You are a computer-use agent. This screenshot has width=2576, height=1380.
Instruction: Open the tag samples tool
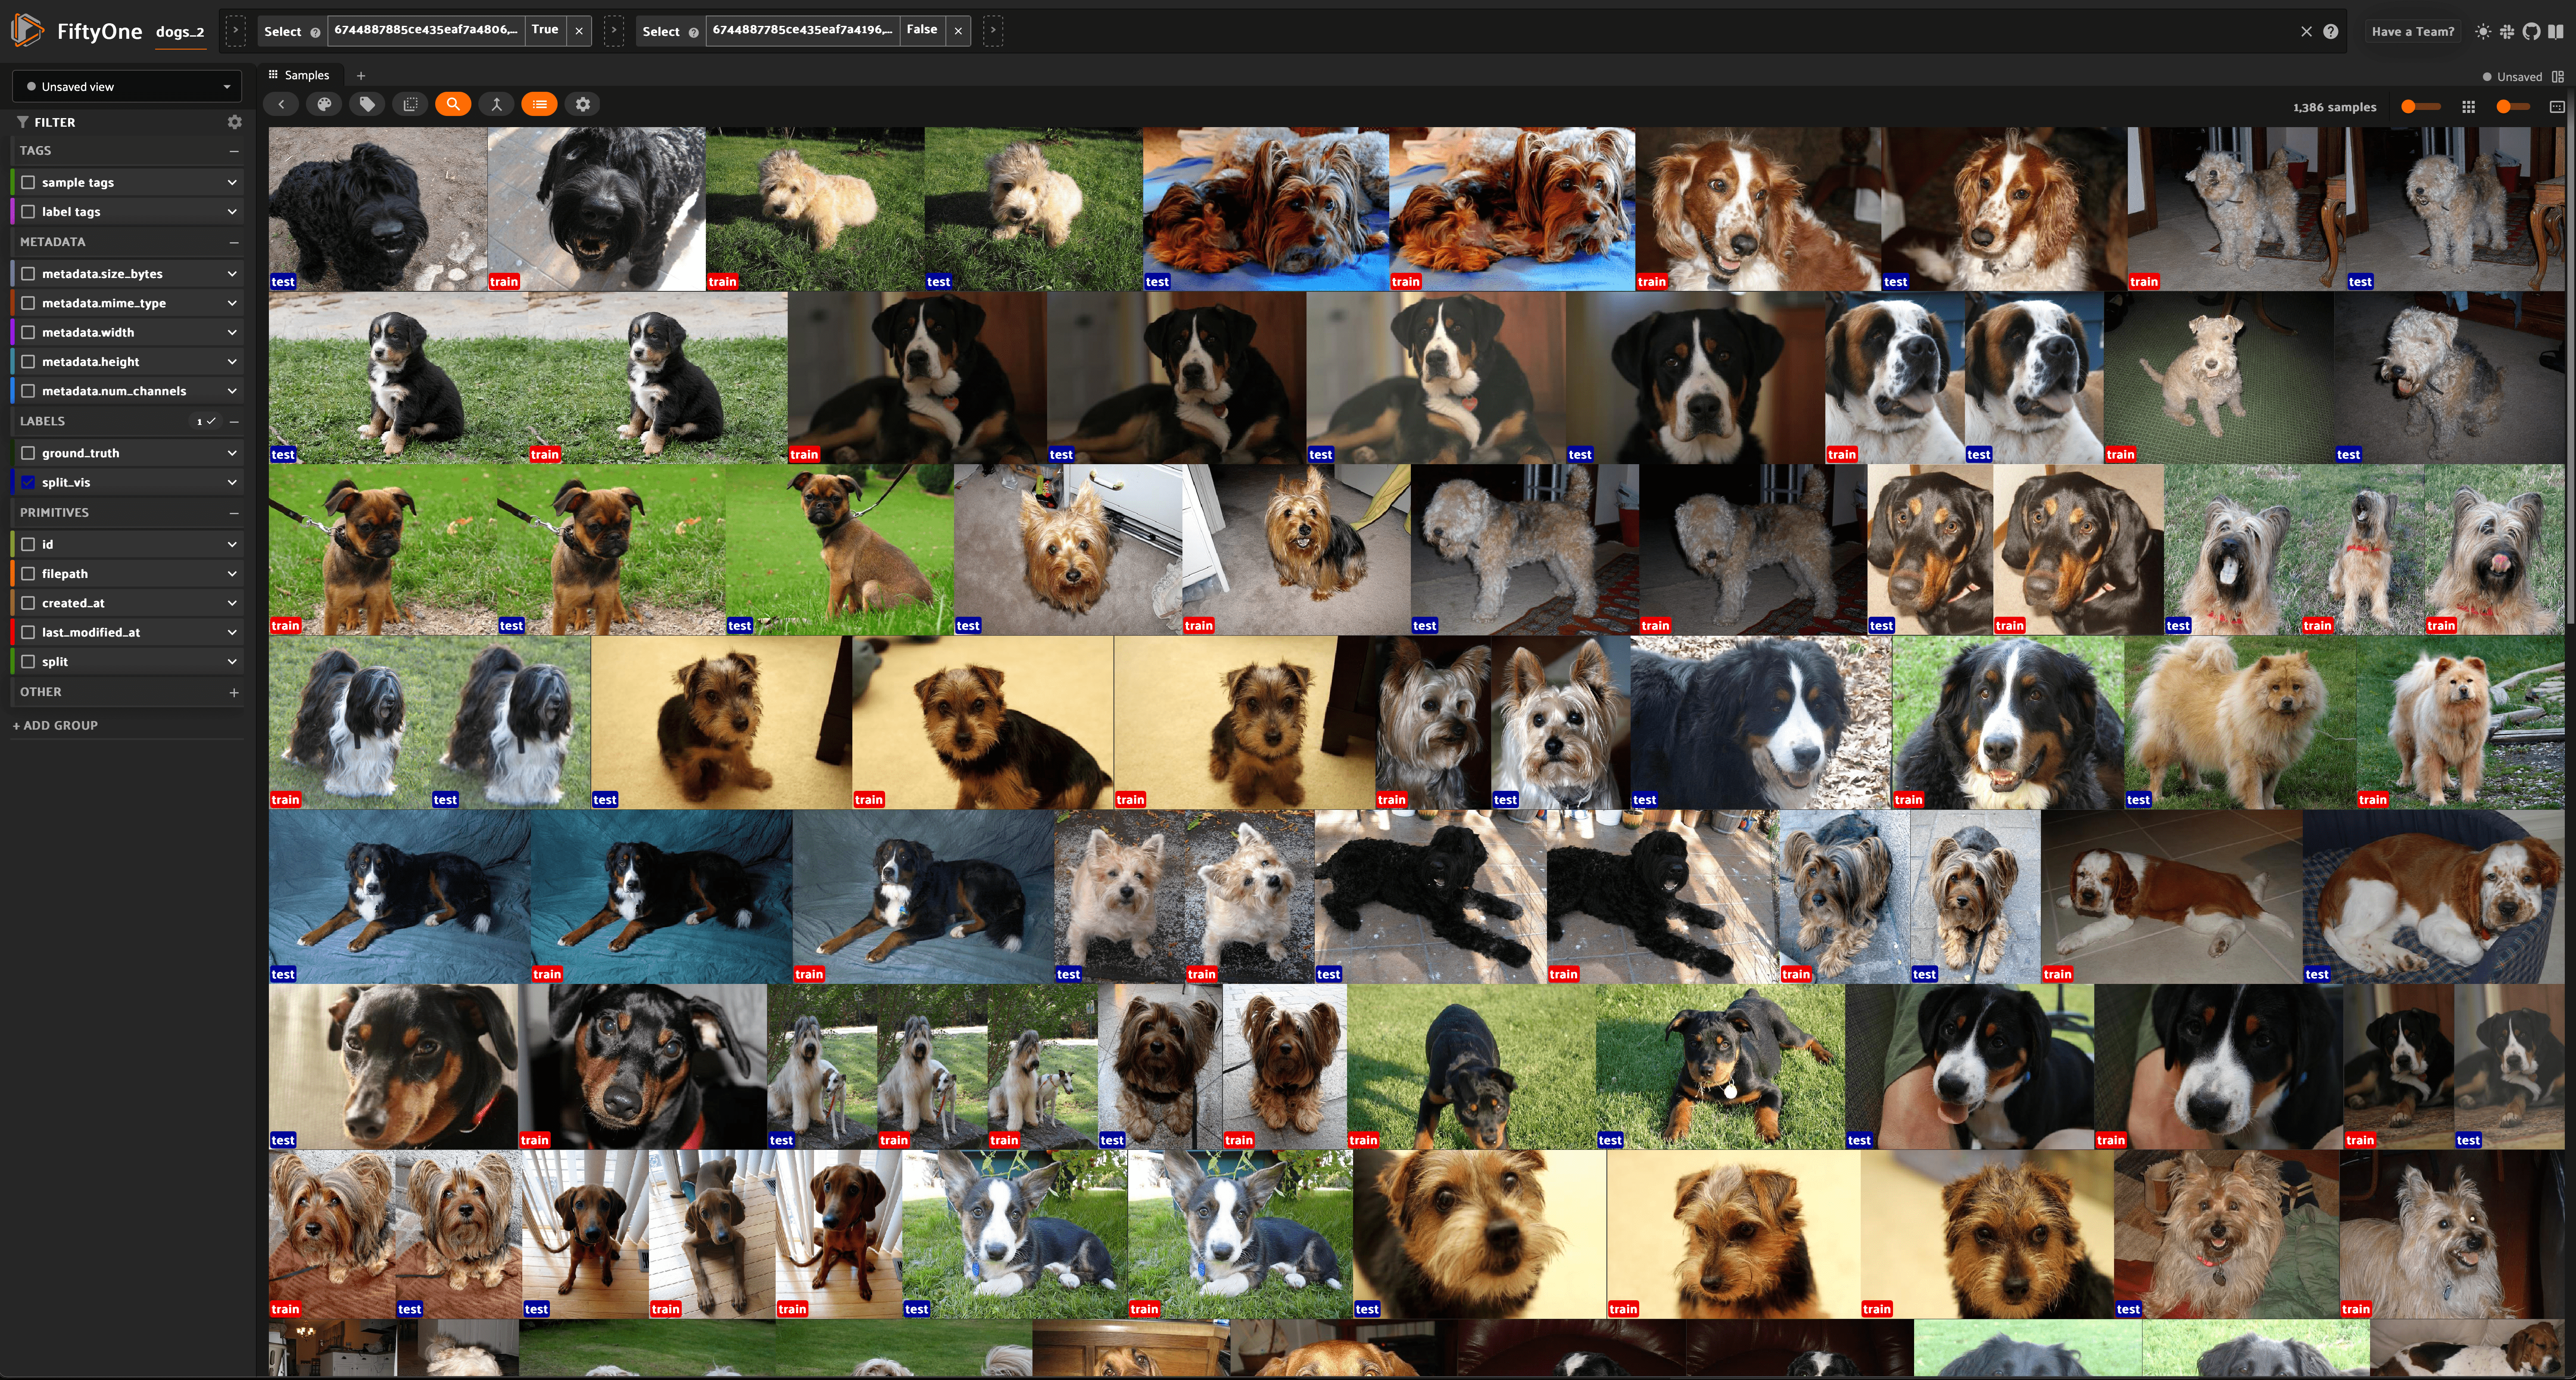(x=367, y=104)
